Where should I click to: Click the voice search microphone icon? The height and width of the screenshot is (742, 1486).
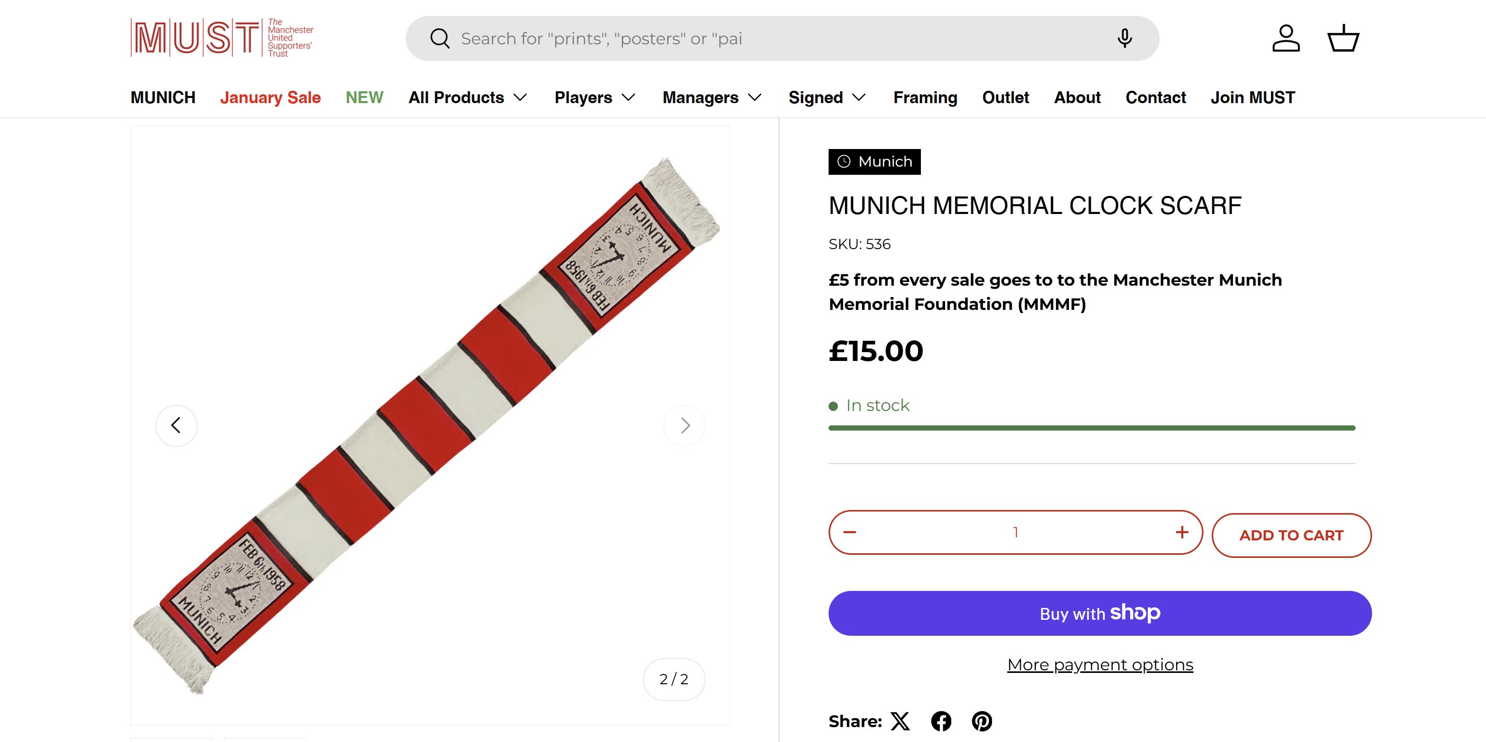click(x=1125, y=38)
